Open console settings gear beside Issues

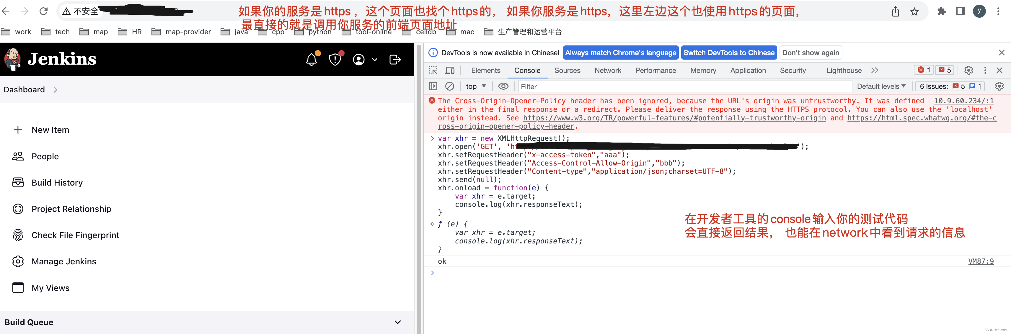click(x=999, y=86)
